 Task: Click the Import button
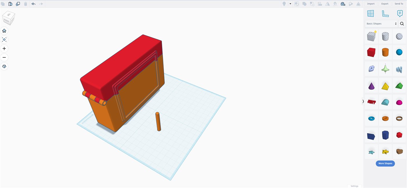[x=371, y=4]
